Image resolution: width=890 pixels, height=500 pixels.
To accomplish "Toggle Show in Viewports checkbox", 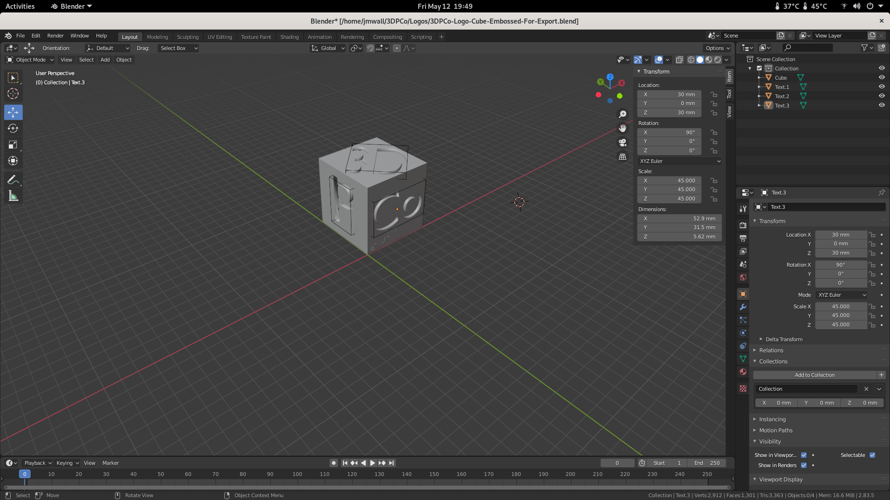I will point(804,455).
